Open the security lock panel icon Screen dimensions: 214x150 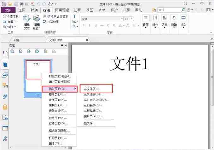click(x=5, y=107)
